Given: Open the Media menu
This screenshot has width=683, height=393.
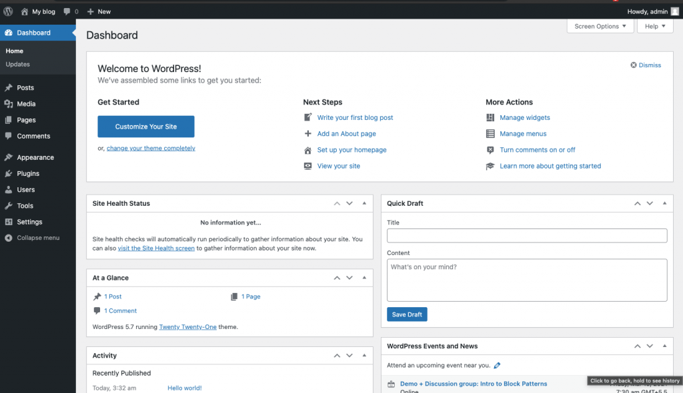Looking at the screenshot, I should click(x=38, y=104).
